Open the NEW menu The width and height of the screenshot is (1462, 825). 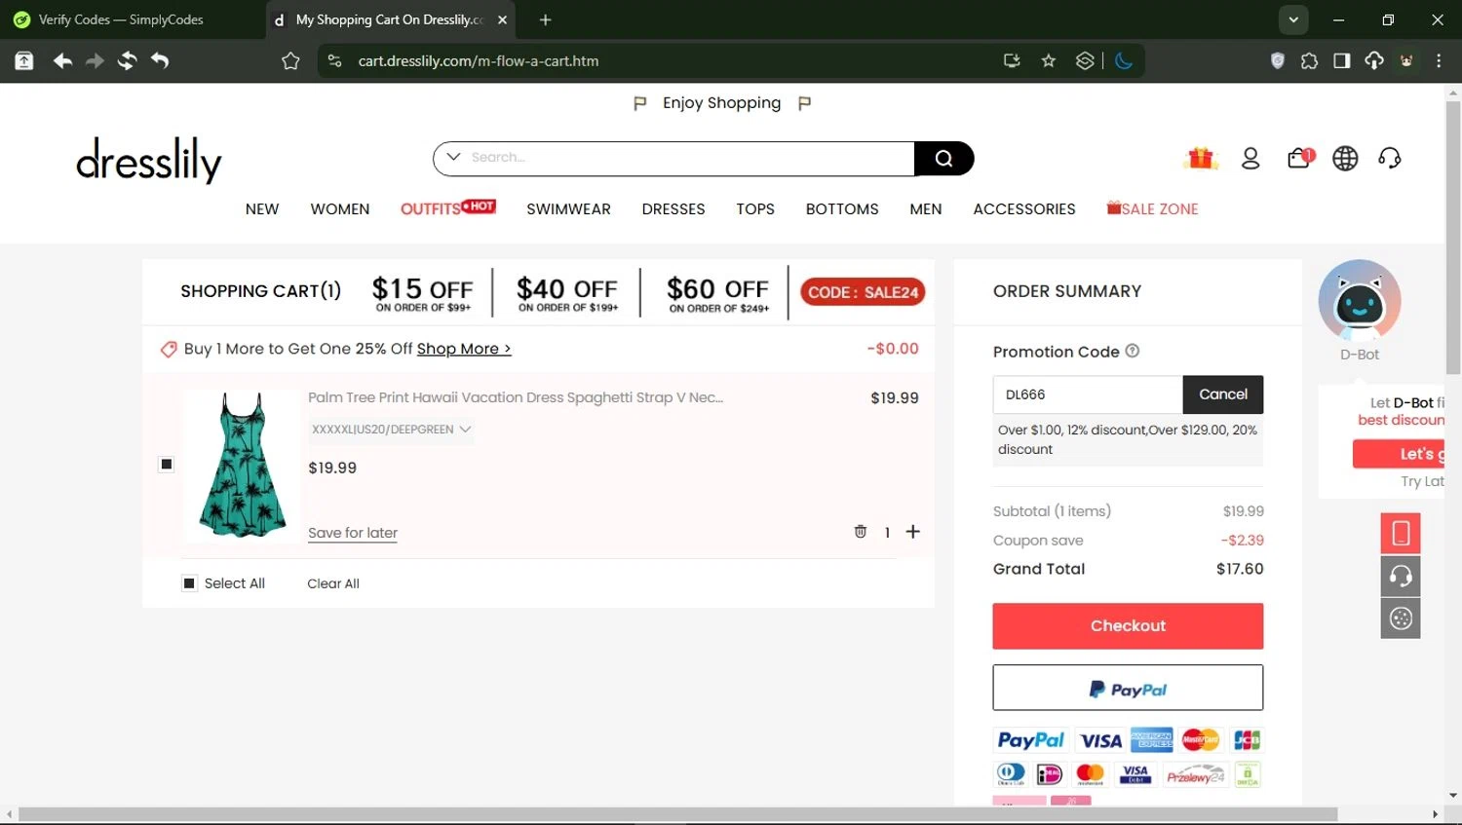click(262, 209)
